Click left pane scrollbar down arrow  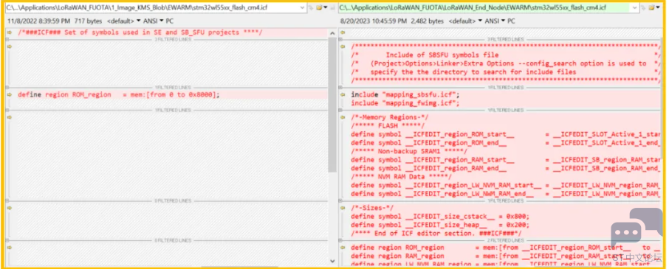pos(332,261)
